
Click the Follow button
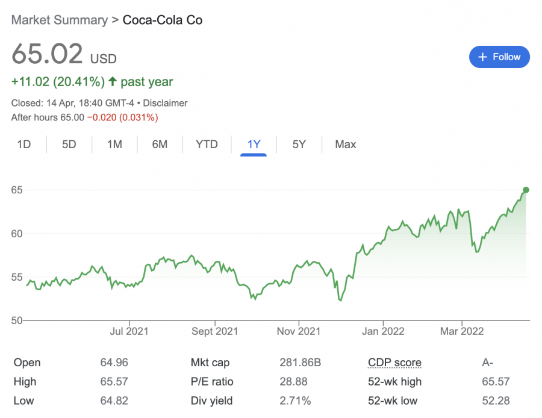499,57
